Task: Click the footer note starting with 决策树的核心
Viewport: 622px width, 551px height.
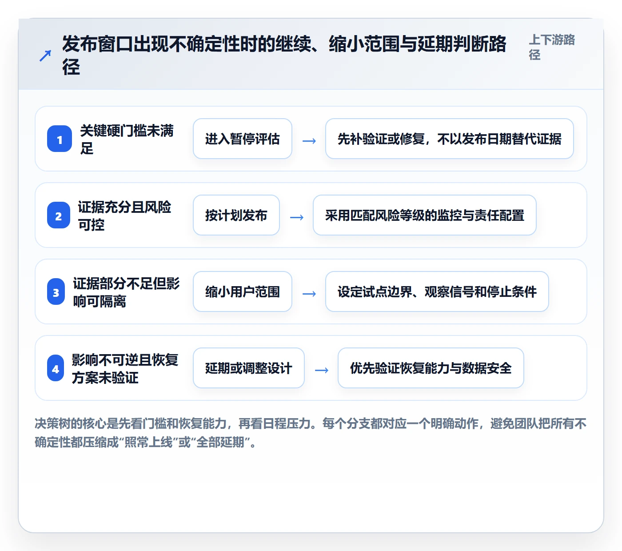Action: coord(311,433)
